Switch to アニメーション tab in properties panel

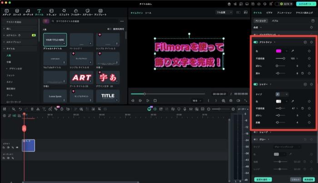point(284,13)
